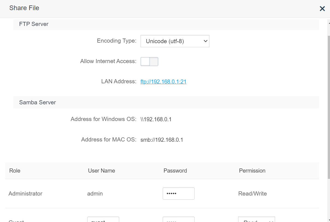The image size is (330, 222).
Task: Click the Role column header
Action: [x=15, y=171]
